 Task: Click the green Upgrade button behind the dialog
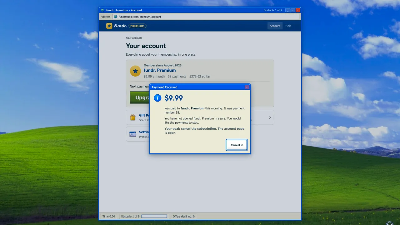(140, 97)
